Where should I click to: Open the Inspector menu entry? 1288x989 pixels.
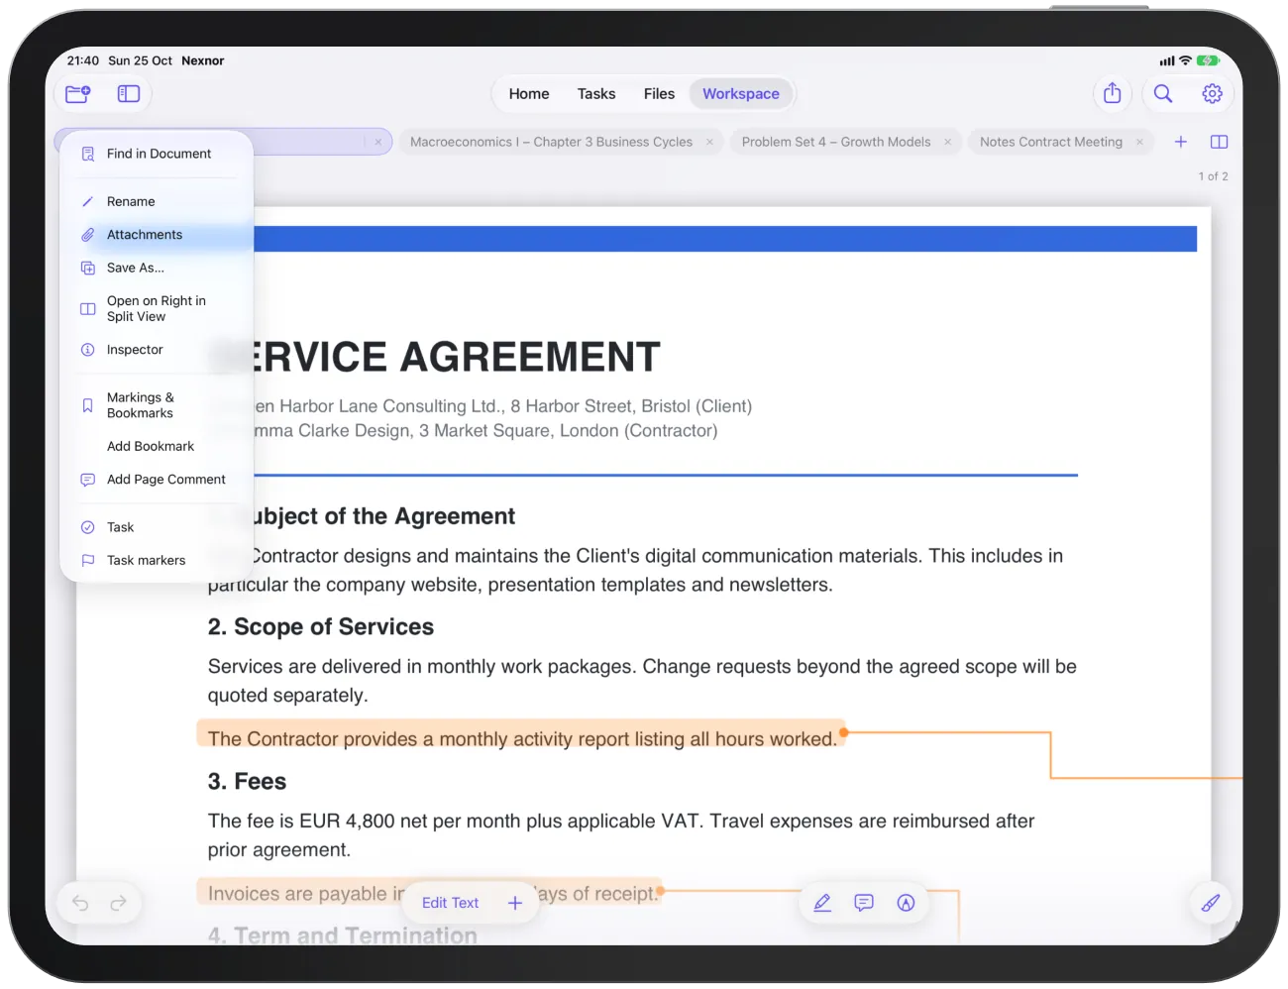pyautogui.click(x=157, y=350)
